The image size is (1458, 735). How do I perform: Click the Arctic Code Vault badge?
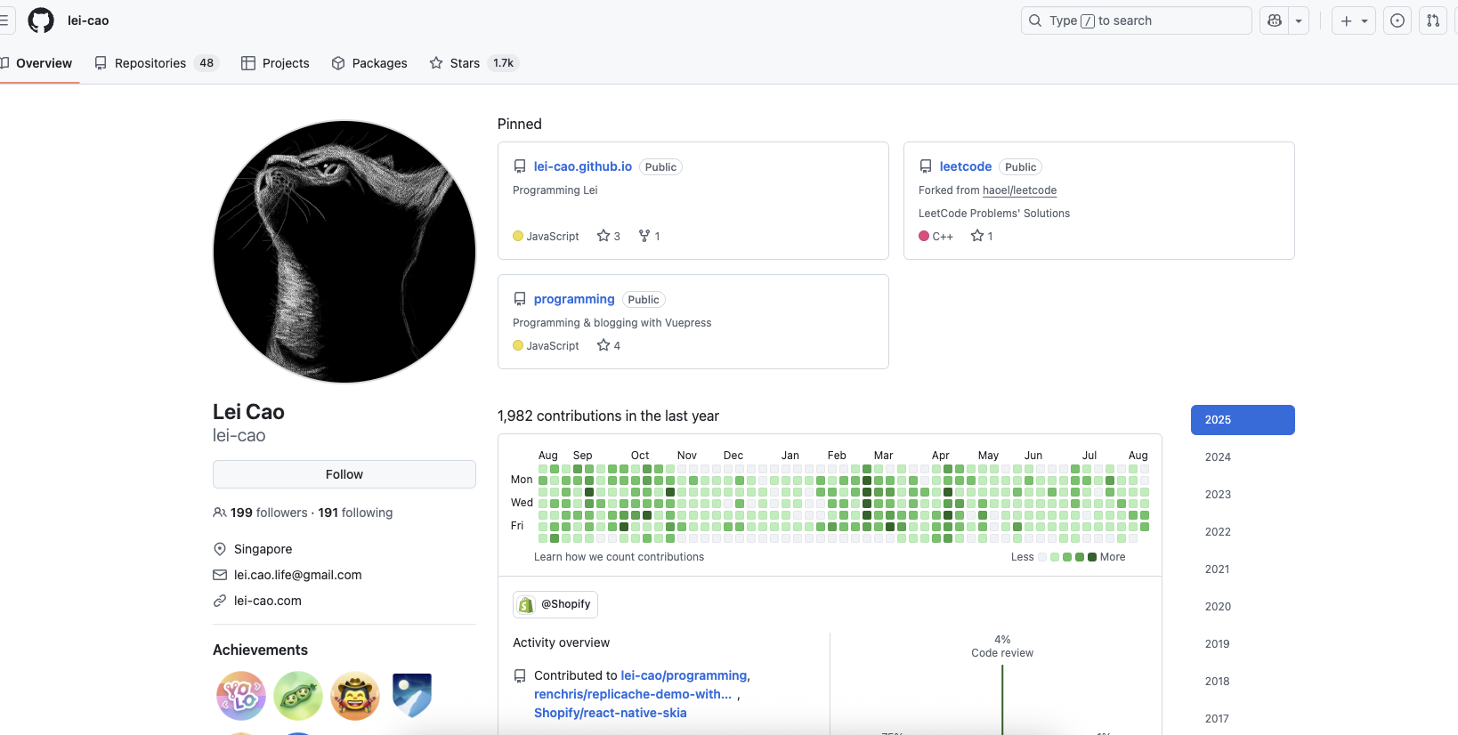[412, 696]
